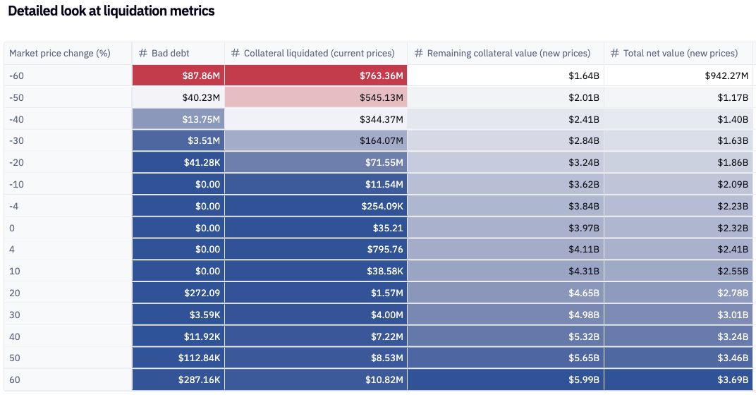The image size is (756, 395).
Task: Click Remaining collateral value (new prices) header text
Action: click(508, 53)
